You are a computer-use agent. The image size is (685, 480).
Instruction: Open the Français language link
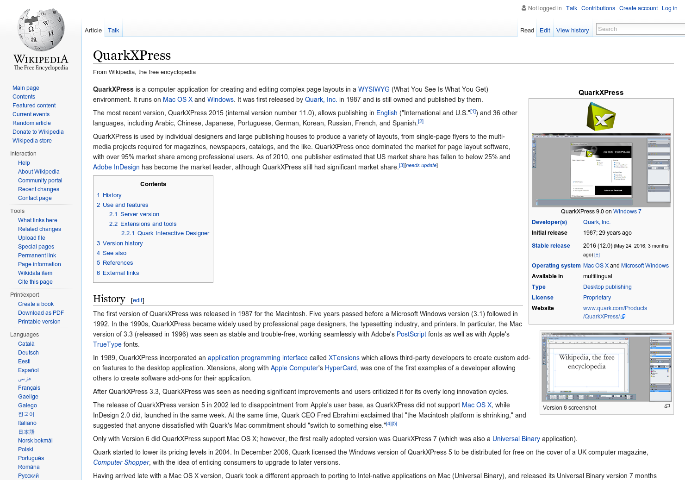point(29,387)
